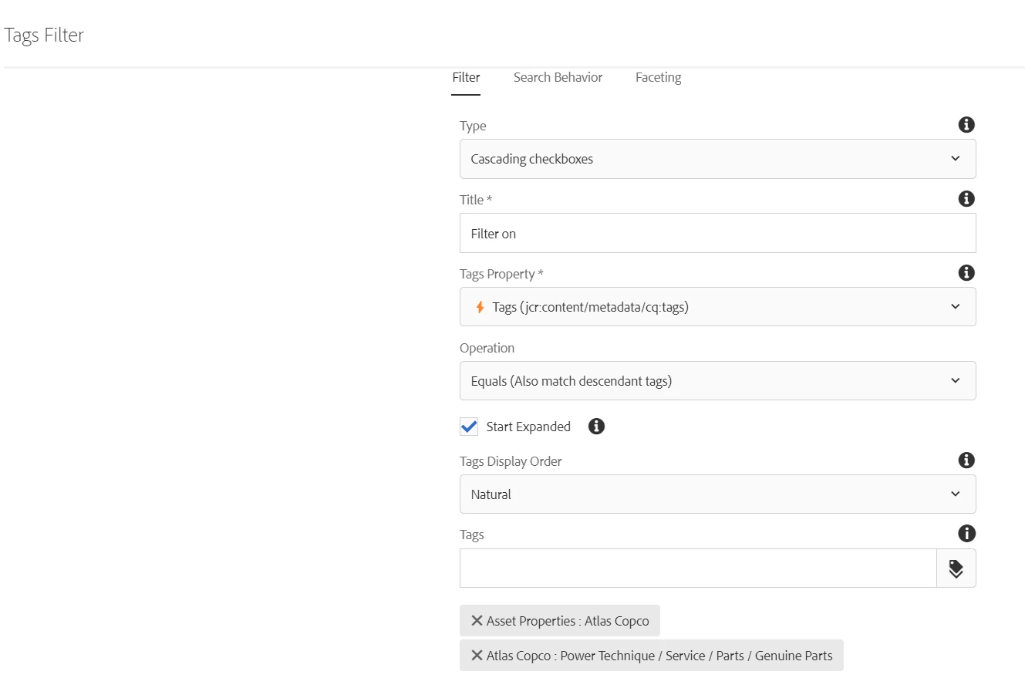Toggle the Start Expanded checkbox
Viewport: 1025px width, 678px height.
pos(469,427)
